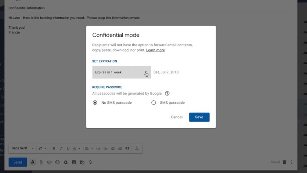Click the Saved status text

click(275, 162)
